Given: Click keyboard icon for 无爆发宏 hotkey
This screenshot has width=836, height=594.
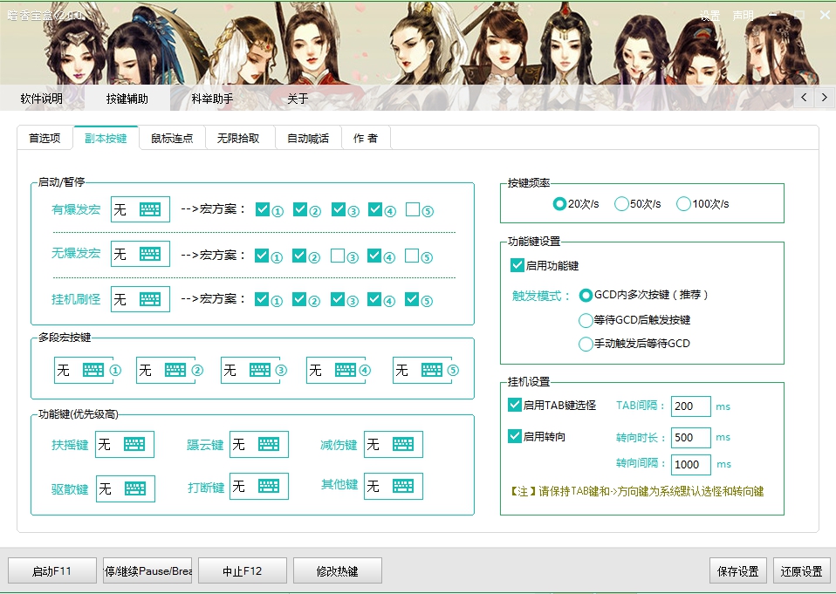Looking at the screenshot, I should [150, 255].
